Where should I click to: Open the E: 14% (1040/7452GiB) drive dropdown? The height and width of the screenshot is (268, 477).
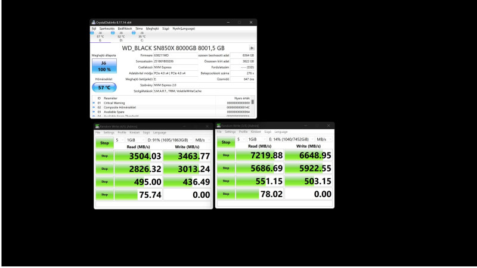pos(291,139)
